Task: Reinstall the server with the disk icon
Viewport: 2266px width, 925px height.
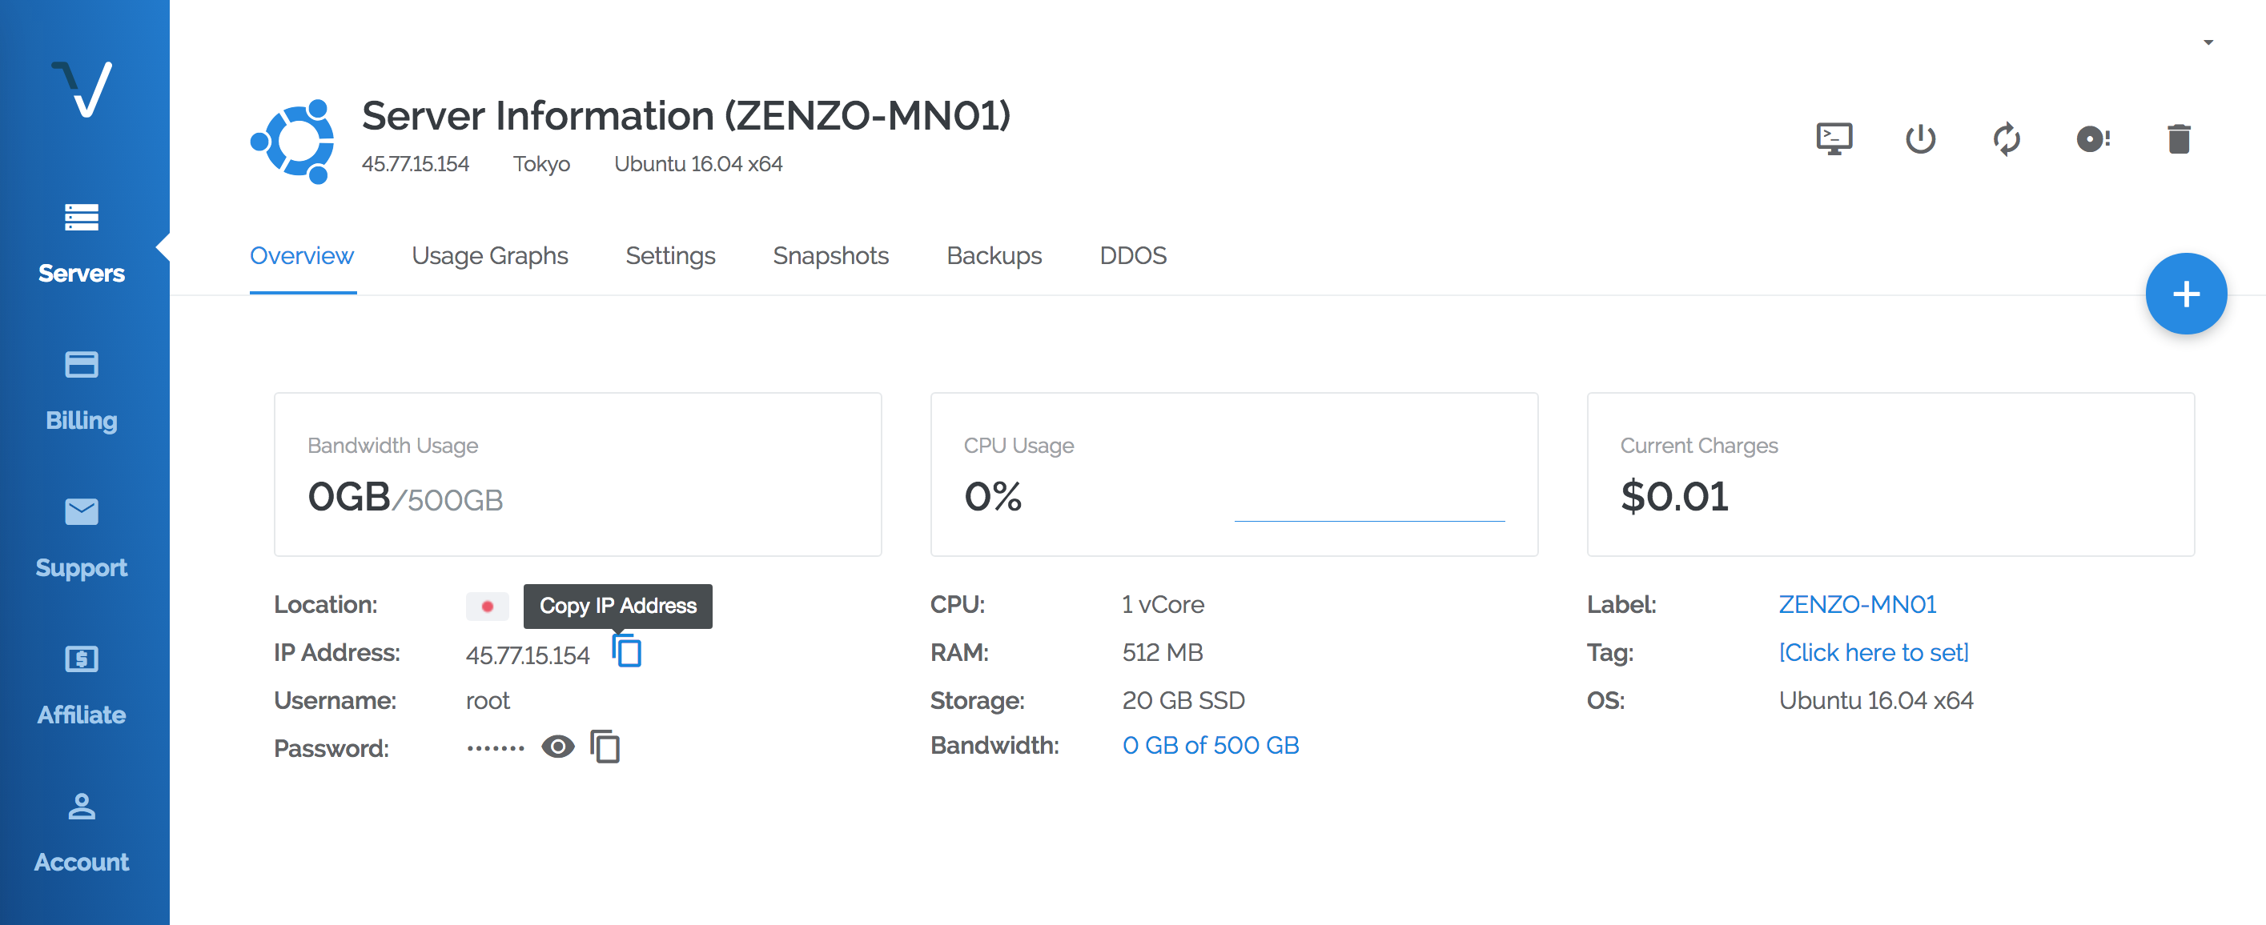Action: pyautogui.click(x=2093, y=139)
